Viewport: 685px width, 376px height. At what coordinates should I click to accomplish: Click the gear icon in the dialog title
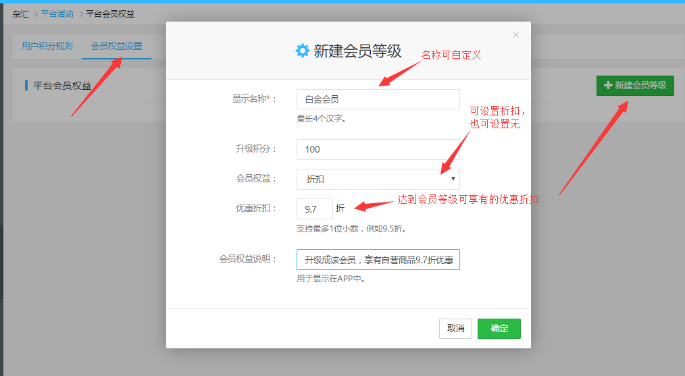click(x=302, y=51)
